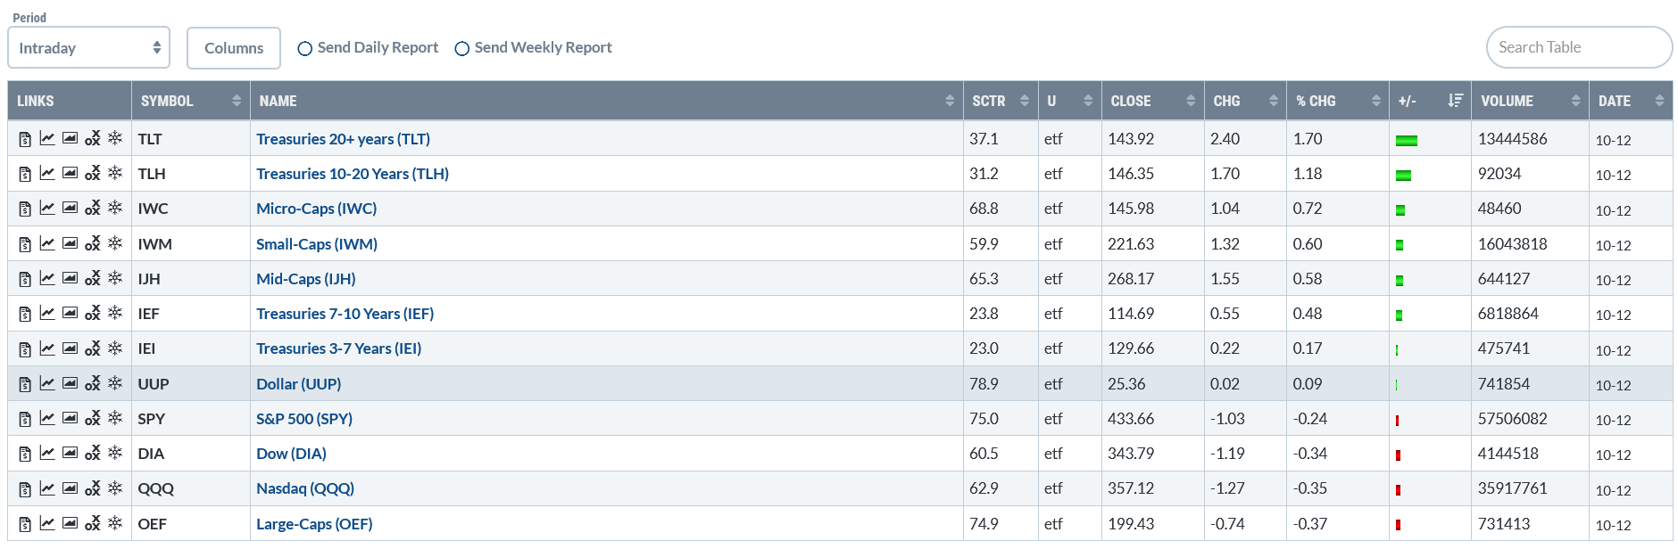
Task: Click the green change bar for TLT
Action: point(1407,140)
